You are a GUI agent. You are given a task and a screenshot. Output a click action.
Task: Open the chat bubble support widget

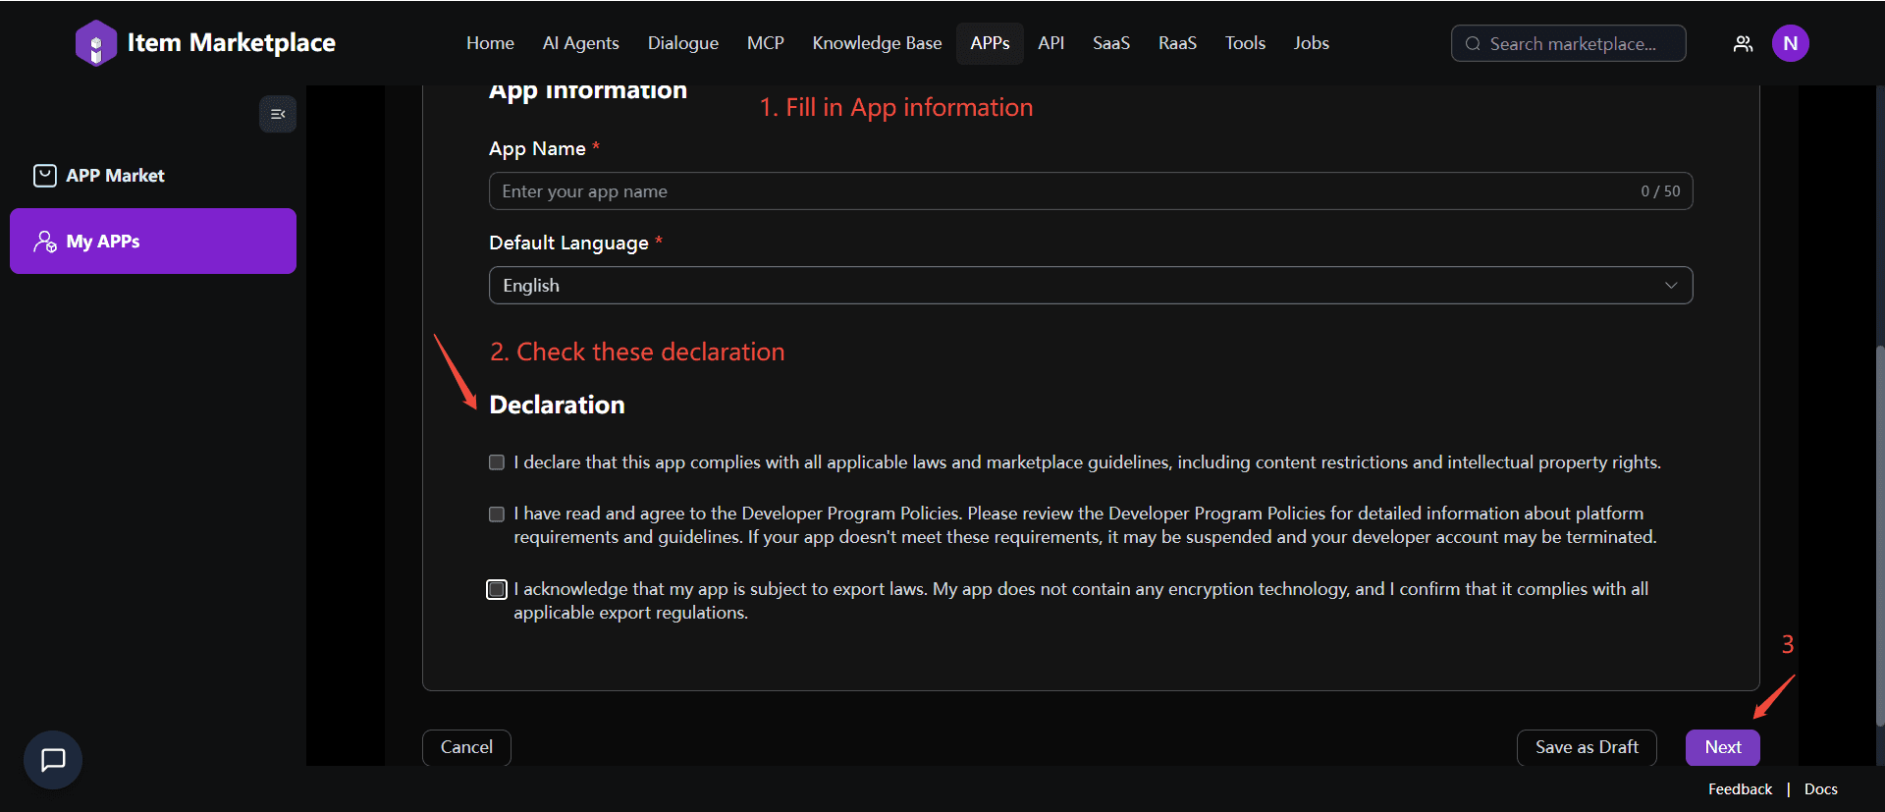click(x=53, y=759)
